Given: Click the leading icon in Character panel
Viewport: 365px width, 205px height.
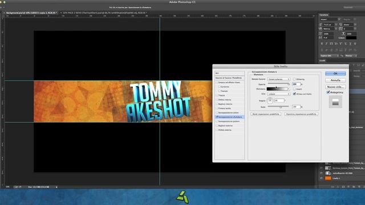Looking at the screenshot, I should pos(341,24).
